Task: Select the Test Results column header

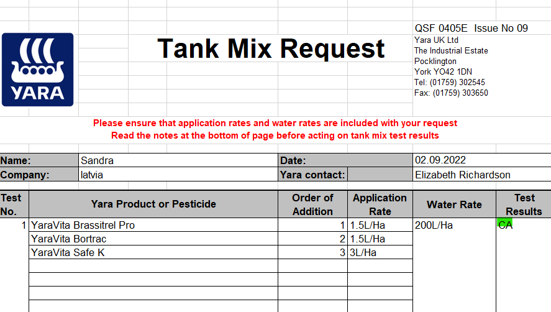Action: [x=524, y=204]
